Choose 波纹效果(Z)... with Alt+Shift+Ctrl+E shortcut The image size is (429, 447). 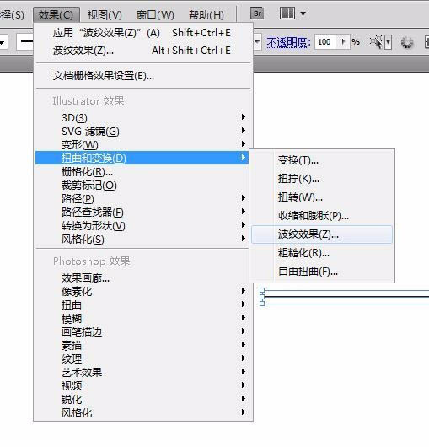click(x=143, y=51)
